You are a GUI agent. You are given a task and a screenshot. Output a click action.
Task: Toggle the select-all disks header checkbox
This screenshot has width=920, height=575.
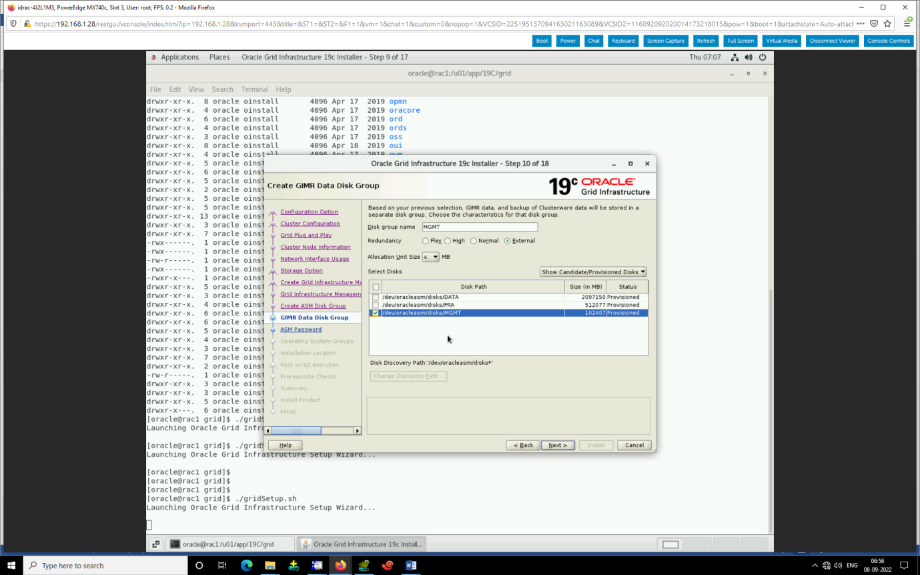[x=376, y=287]
